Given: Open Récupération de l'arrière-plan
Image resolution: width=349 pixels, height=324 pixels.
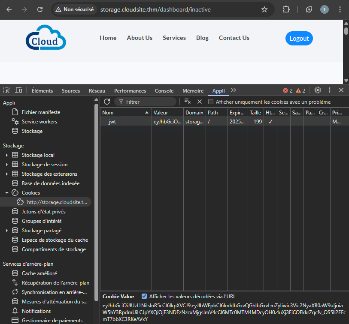Looking at the screenshot, I should [55, 283].
